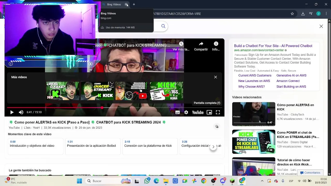Show more key moments with right arrow
Viewport: 331px width, 186px height.
pos(213,146)
